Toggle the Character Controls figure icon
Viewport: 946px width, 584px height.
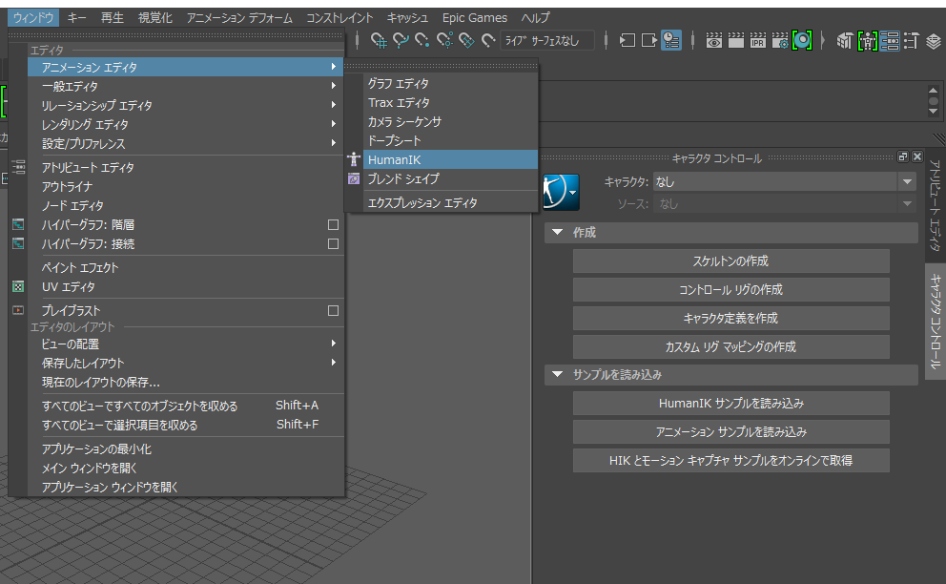point(867,40)
